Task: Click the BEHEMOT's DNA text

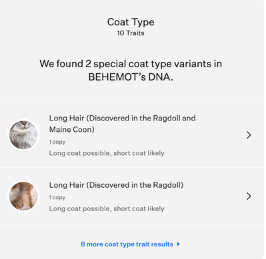Action: tap(131, 77)
